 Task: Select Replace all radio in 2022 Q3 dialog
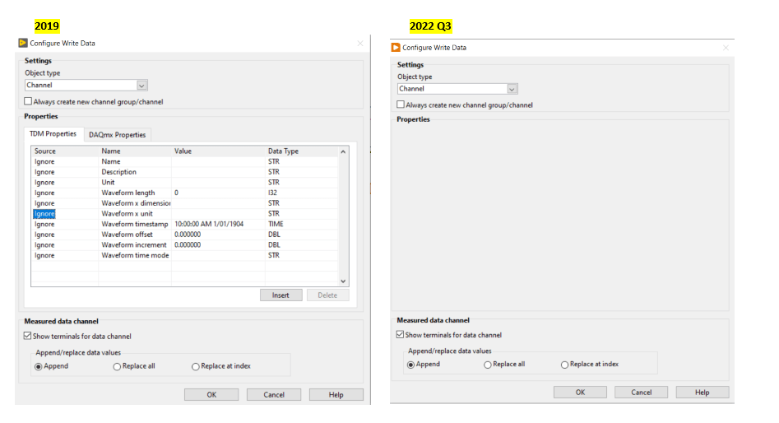[x=487, y=365]
